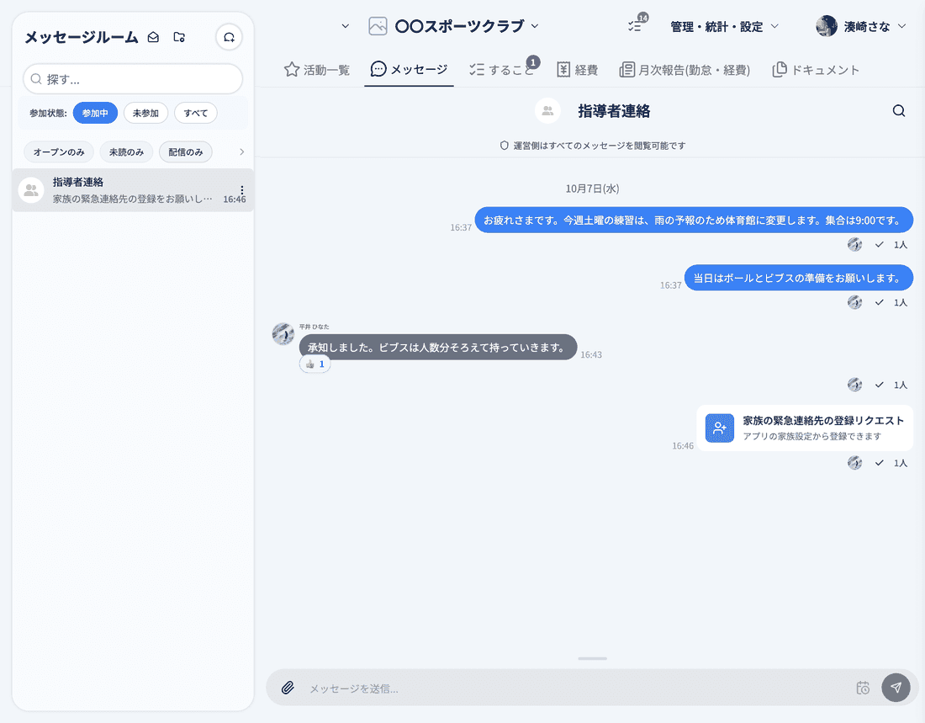Click the paperclip attach file icon

[288, 688]
